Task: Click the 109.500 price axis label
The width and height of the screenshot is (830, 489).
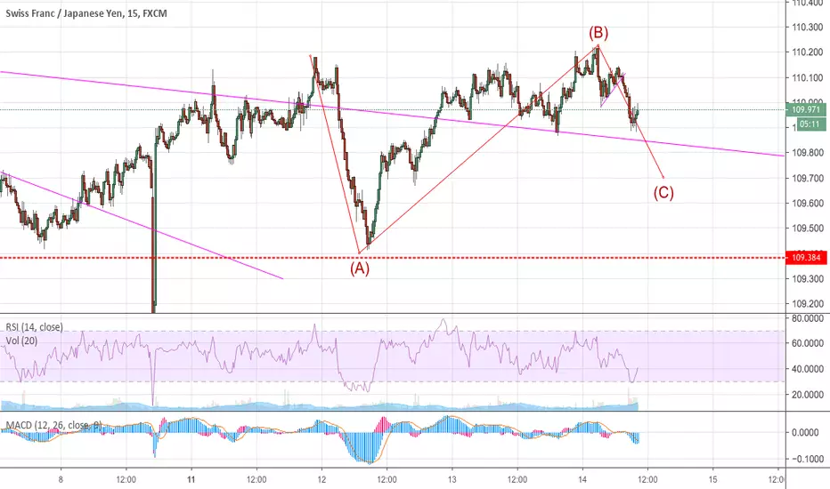Action: point(807,228)
